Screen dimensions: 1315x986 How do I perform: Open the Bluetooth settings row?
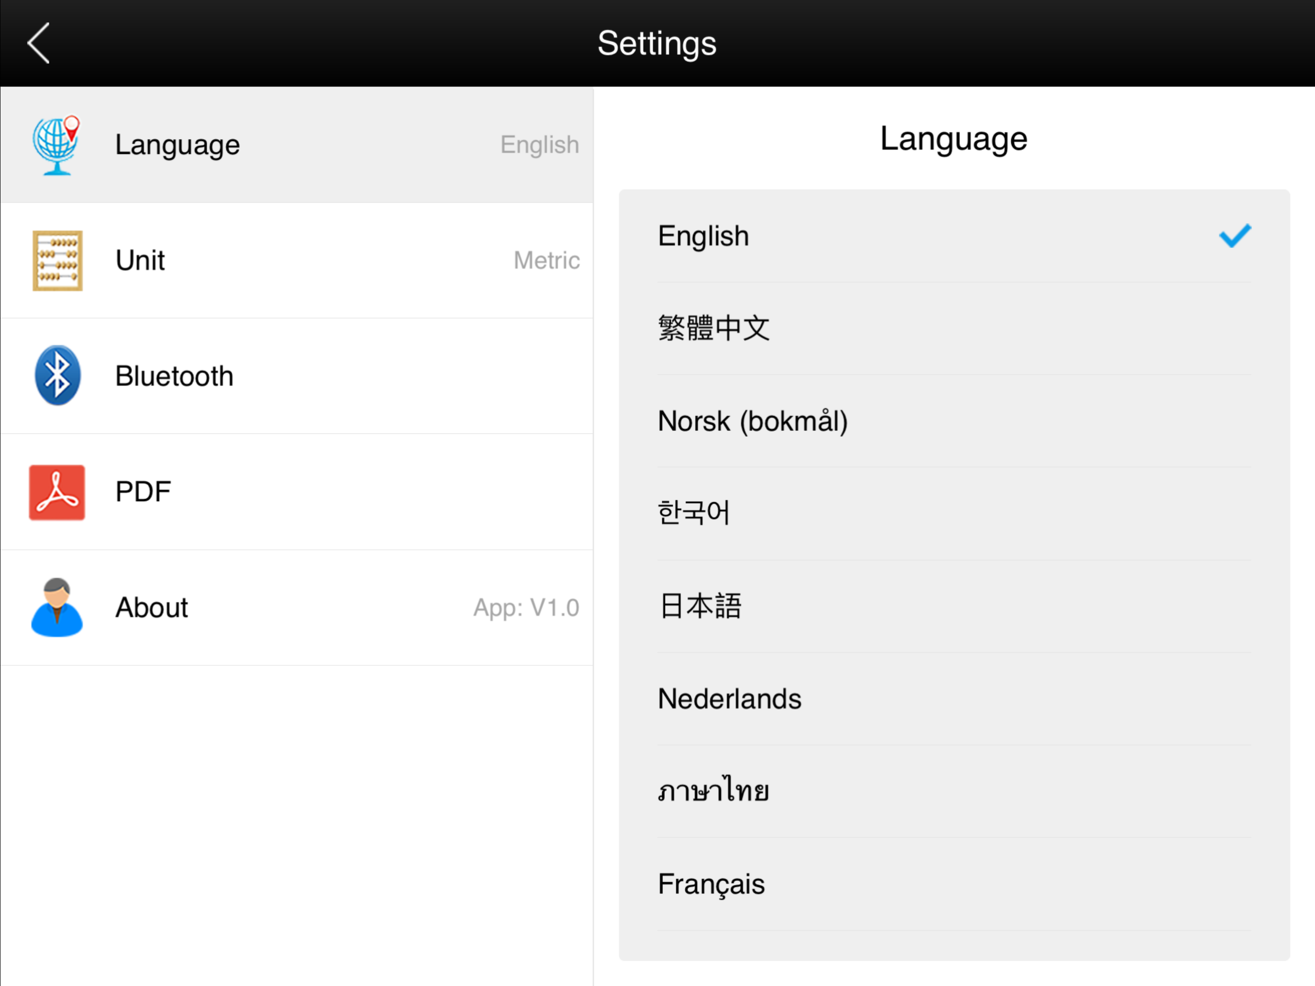coord(297,376)
